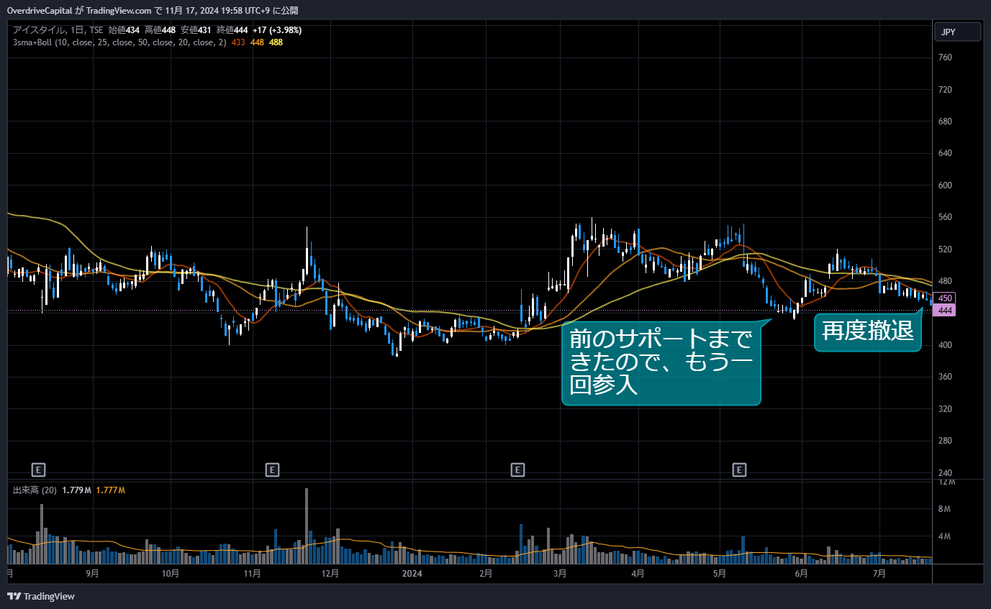Select the 7月 label on the time axis

point(878,574)
